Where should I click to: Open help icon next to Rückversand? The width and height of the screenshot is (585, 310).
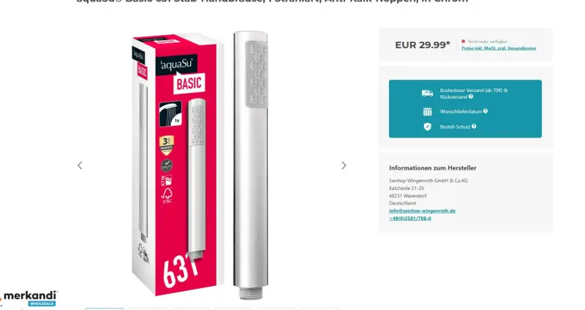471,97
